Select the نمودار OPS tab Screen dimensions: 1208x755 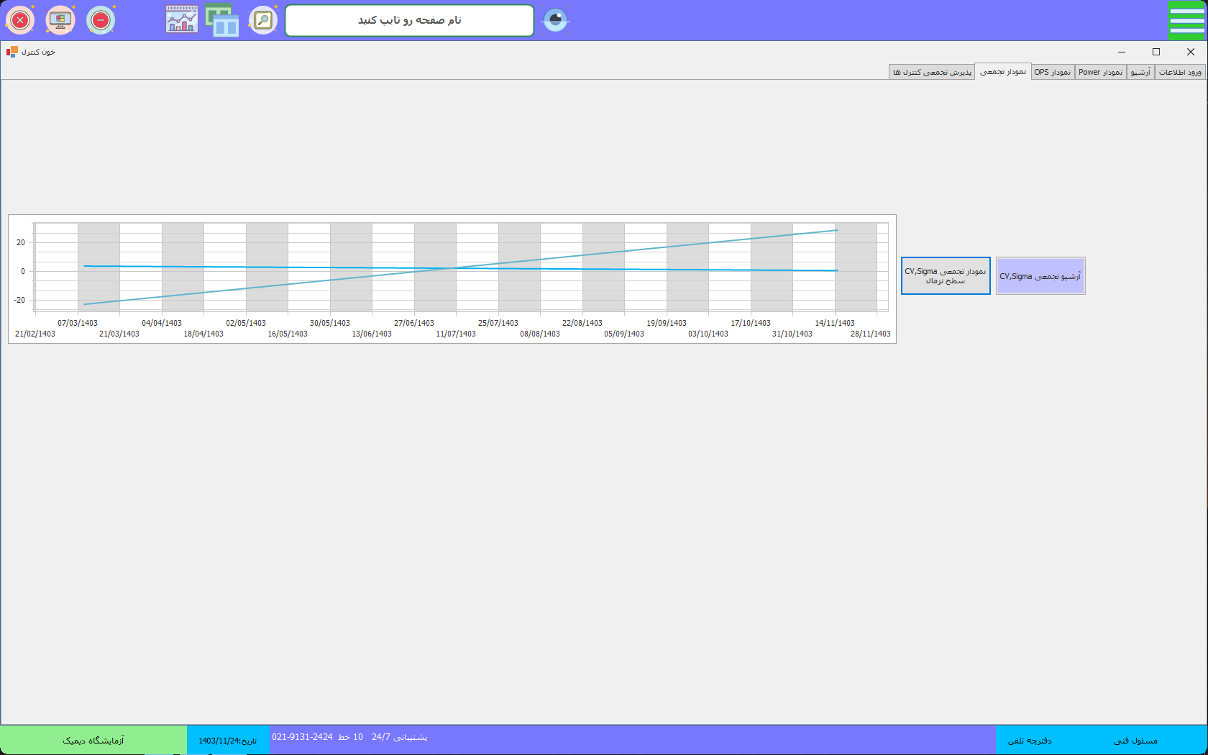[x=1053, y=72]
